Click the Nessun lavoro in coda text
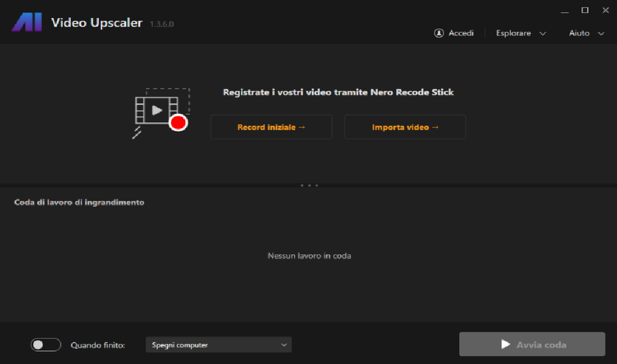The height and width of the screenshot is (364, 617). (x=309, y=256)
